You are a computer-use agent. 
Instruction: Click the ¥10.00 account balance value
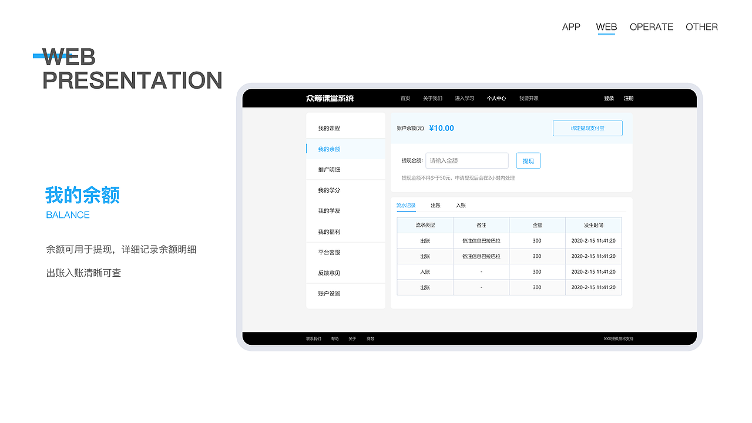coord(442,128)
